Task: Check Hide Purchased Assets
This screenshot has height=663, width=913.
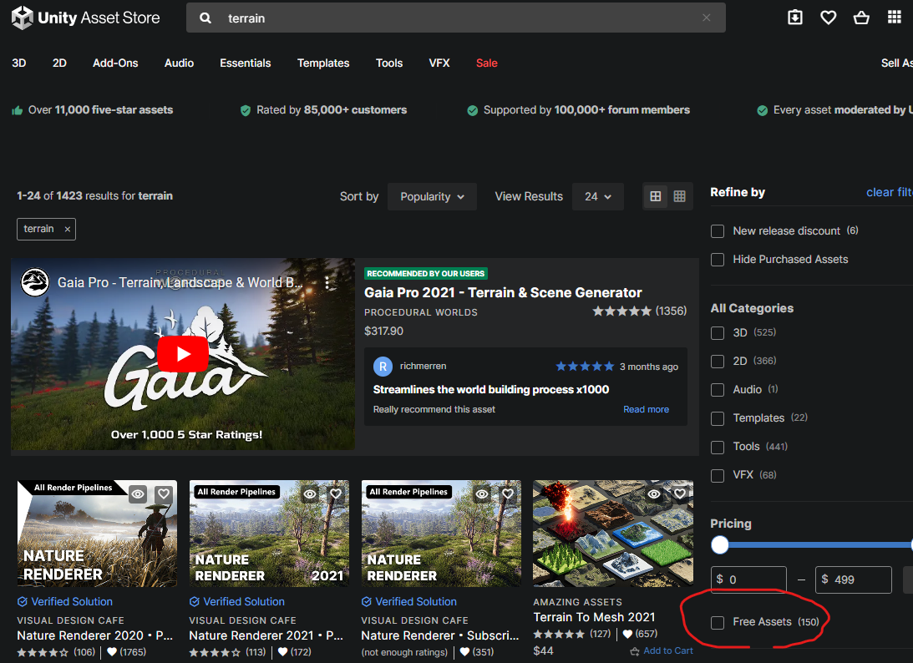Action: (x=717, y=260)
